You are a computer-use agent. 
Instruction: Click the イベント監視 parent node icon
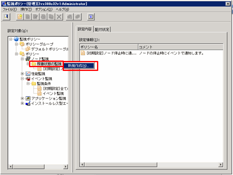(x=28, y=78)
